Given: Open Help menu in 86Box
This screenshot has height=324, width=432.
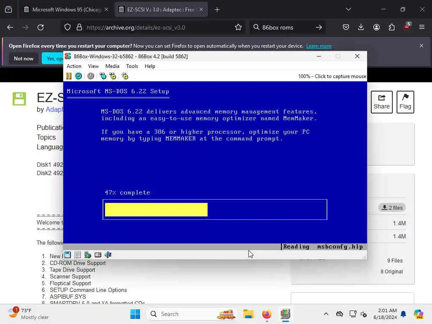Looking at the screenshot, I should tap(150, 66).
